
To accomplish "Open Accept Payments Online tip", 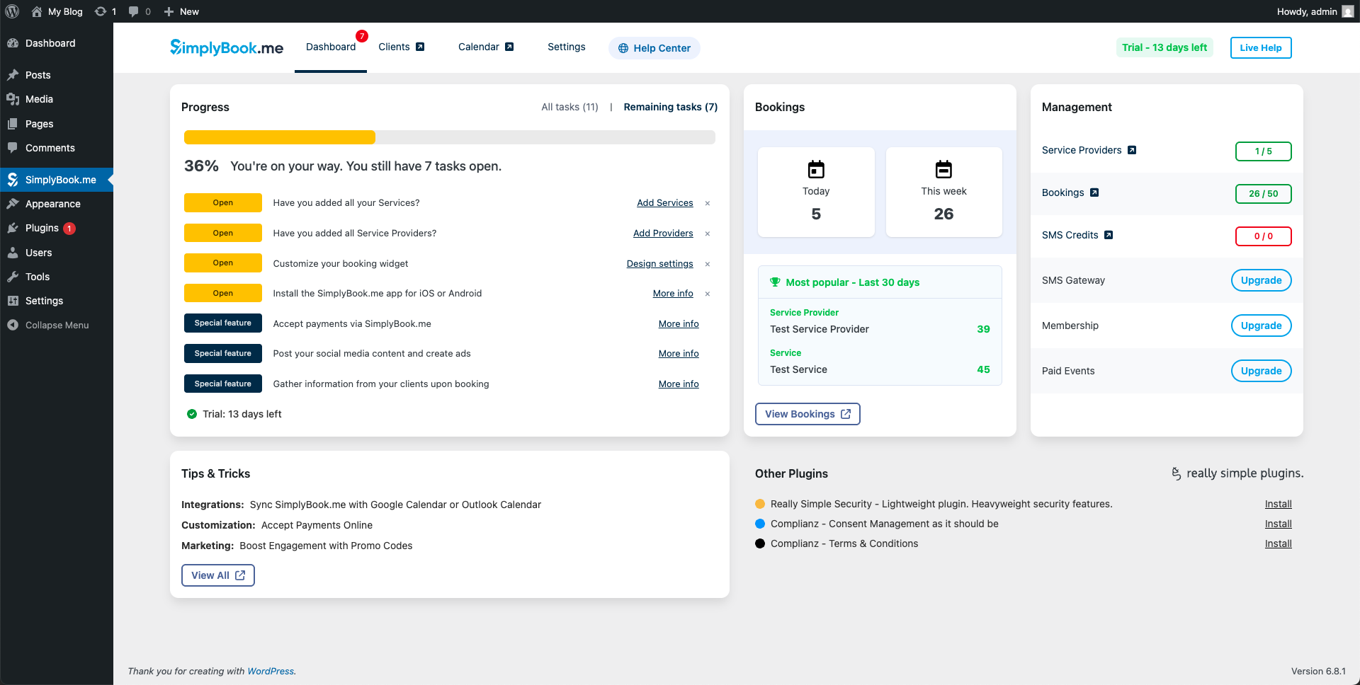I will click(317, 525).
